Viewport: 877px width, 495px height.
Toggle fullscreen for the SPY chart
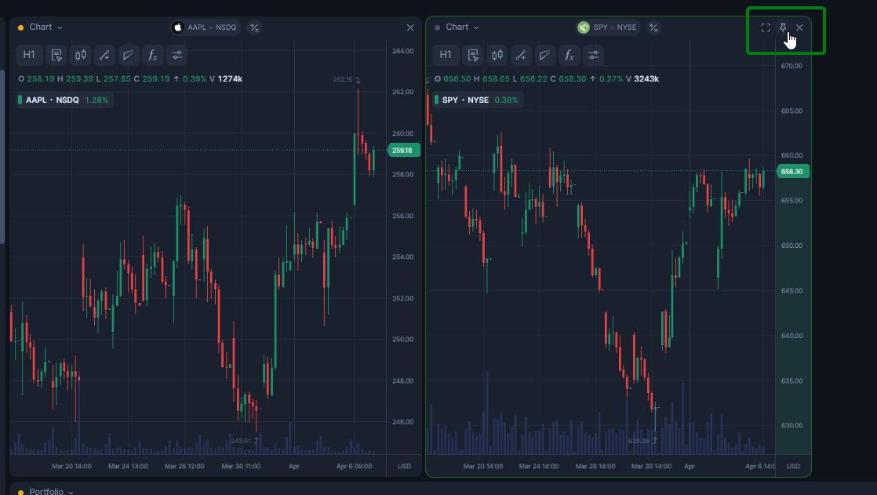coord(766,27)
